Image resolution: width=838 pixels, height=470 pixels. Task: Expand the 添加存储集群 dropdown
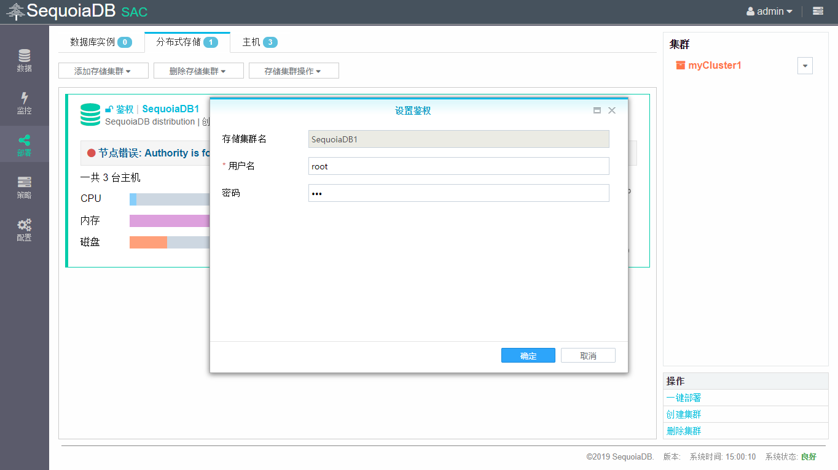[x=103, y=71]
